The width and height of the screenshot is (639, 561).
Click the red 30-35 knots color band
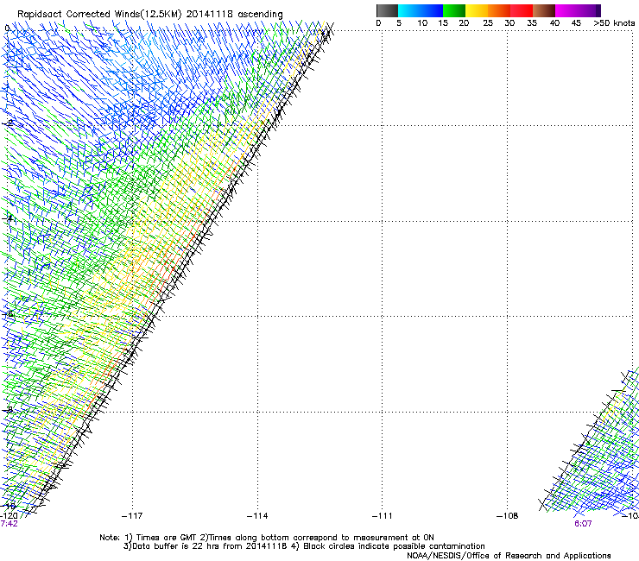click(x=522, y=10)
